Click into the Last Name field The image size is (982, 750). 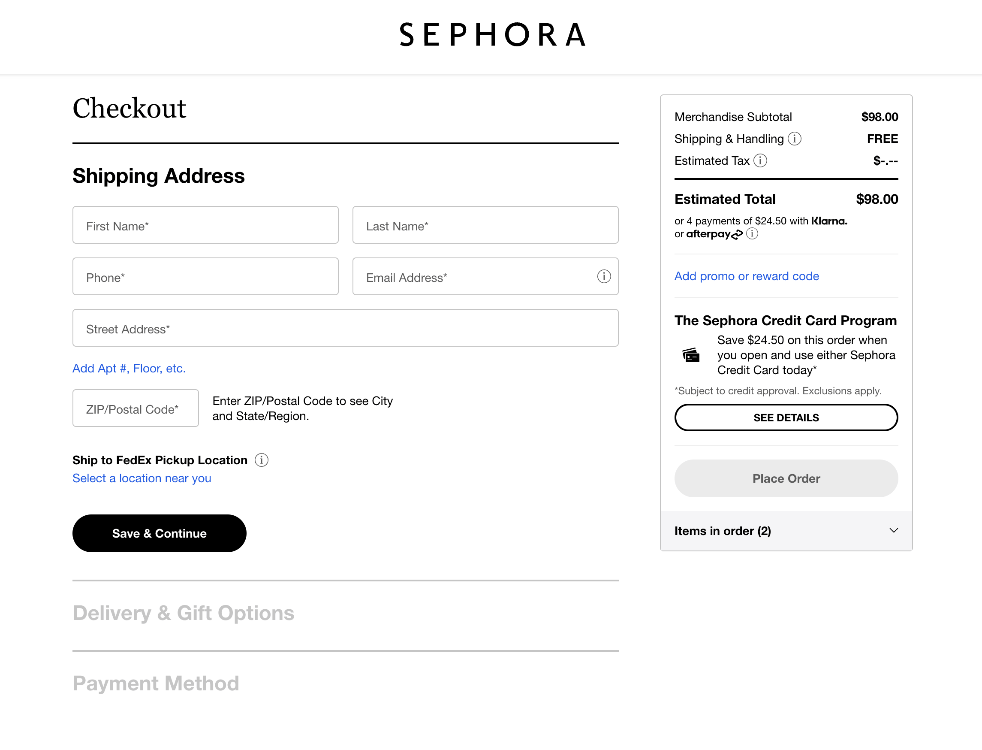pyautogui.click(x=485, y=225)
